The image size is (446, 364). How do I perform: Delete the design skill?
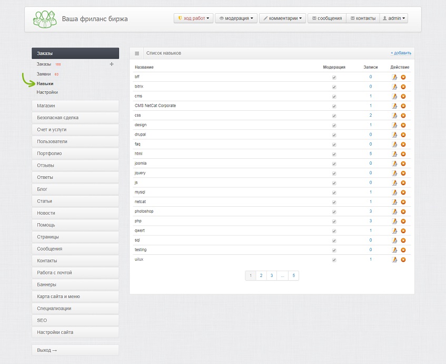[403, 125]
